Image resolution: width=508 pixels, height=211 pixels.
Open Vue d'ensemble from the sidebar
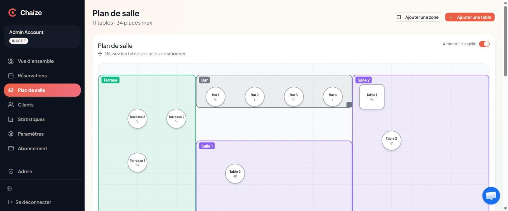pos(42,61)
